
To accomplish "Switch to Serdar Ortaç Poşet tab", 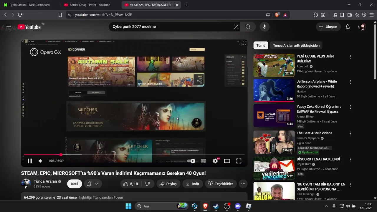I will click(90, 5).
